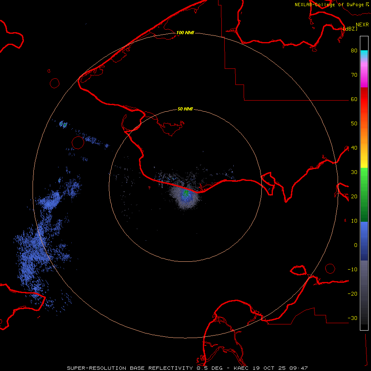Click the '20' value on dBZ scale
Screen dimensions: 371x371
click(x=354, y=197)
